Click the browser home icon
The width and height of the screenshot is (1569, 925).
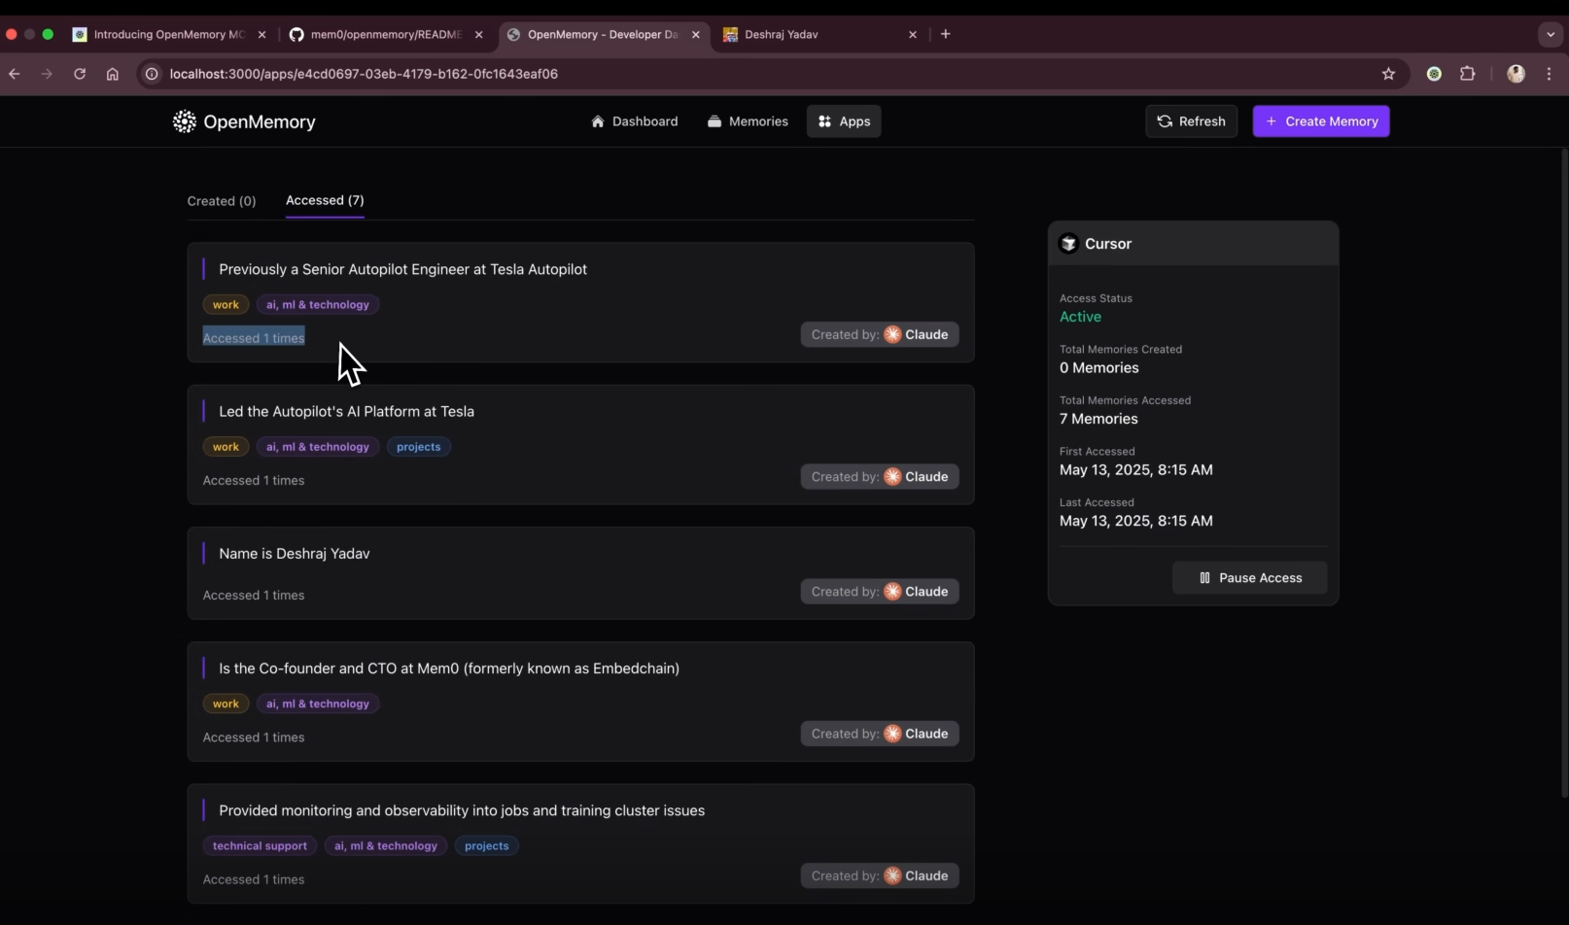tap(113, 74)
